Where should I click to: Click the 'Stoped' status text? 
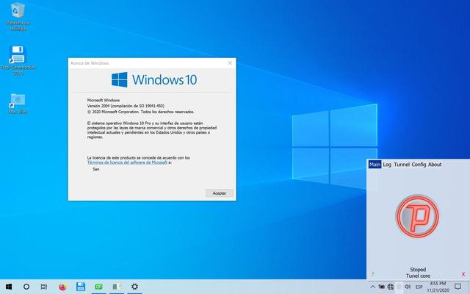pos(418,270)
